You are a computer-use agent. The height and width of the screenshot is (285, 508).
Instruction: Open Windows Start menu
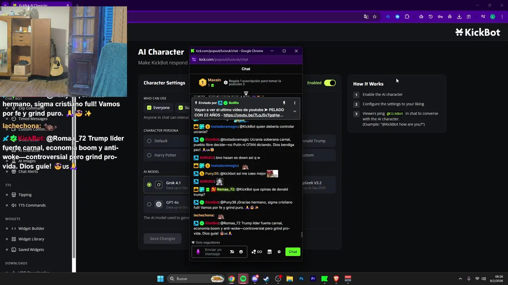[x=160, y=279]
